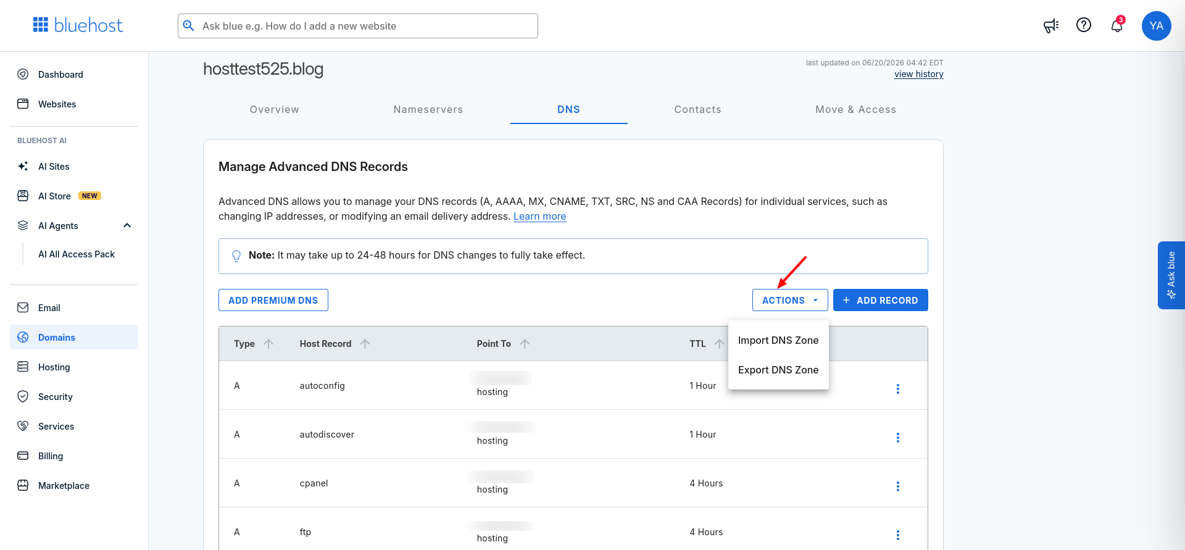Click the Hosting server icon
The image size is (1185, 550).
(23, 367)
